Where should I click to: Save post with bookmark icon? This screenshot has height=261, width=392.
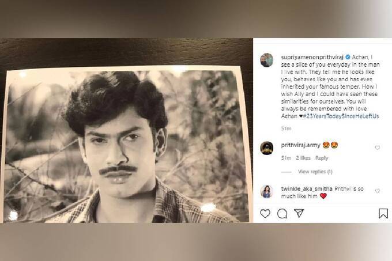coord(383,213)
